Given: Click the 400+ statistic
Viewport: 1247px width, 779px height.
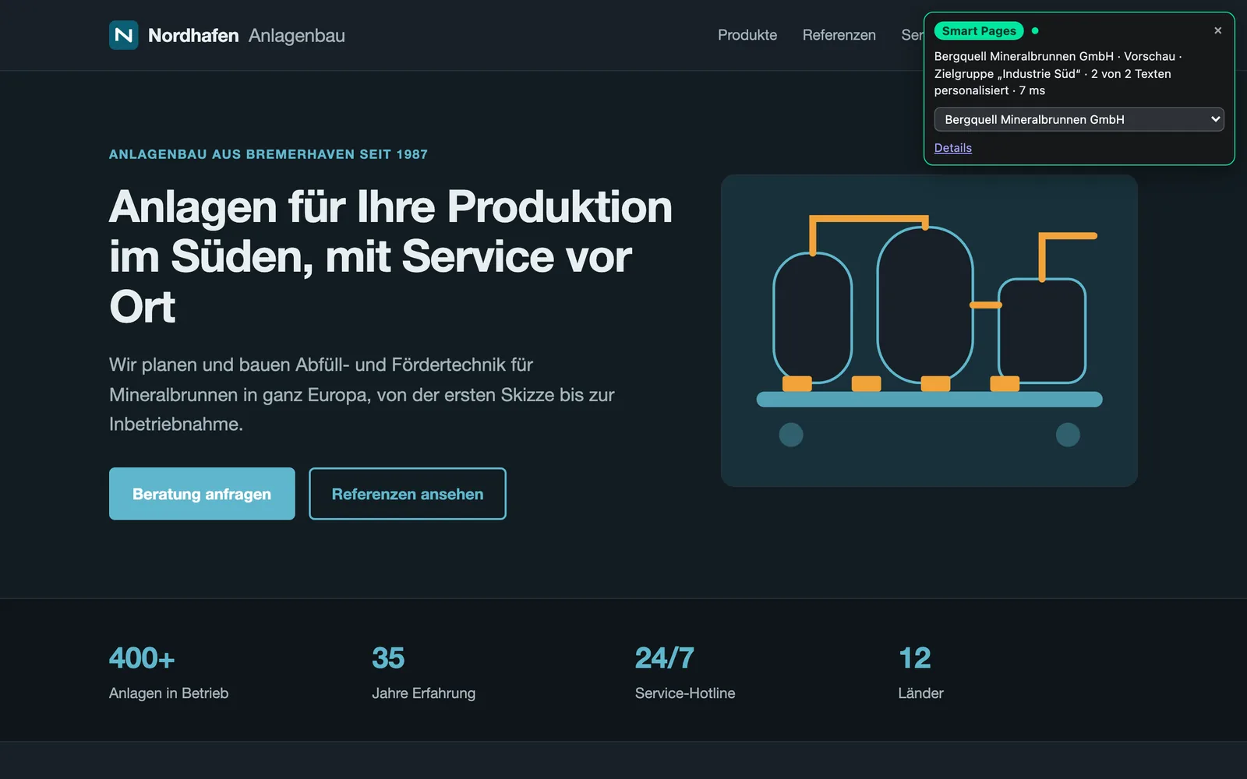Looking at the screenshot, I should click(x=142, y=658).
